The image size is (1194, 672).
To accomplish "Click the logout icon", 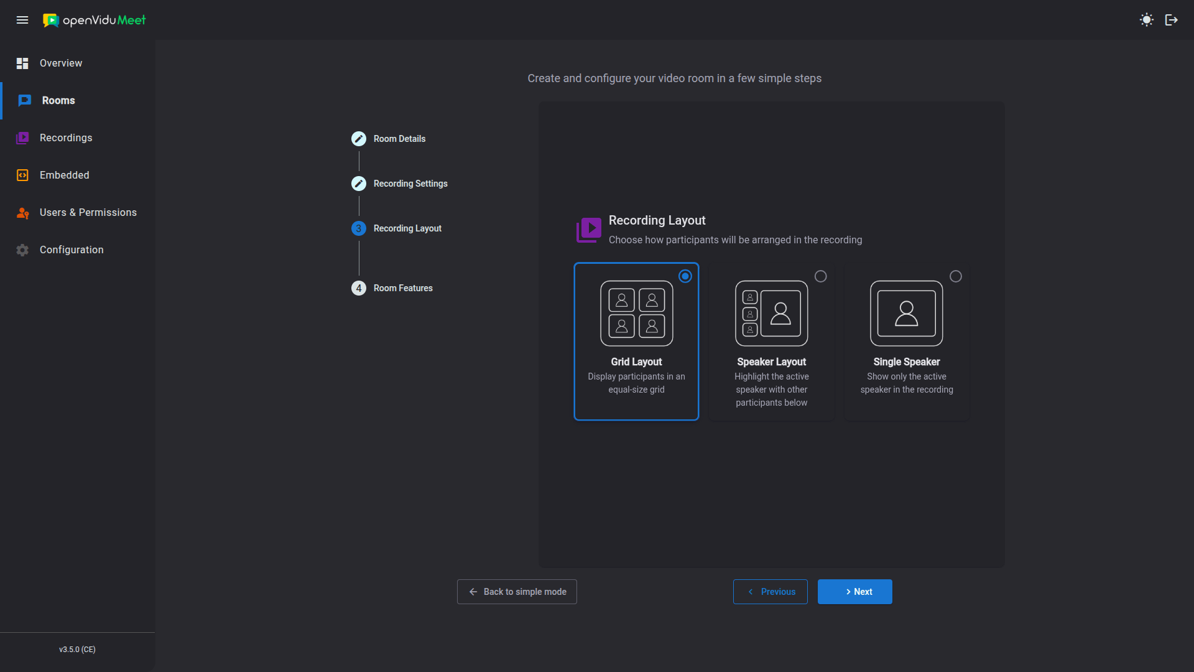I will click(x=1171, y=20).
